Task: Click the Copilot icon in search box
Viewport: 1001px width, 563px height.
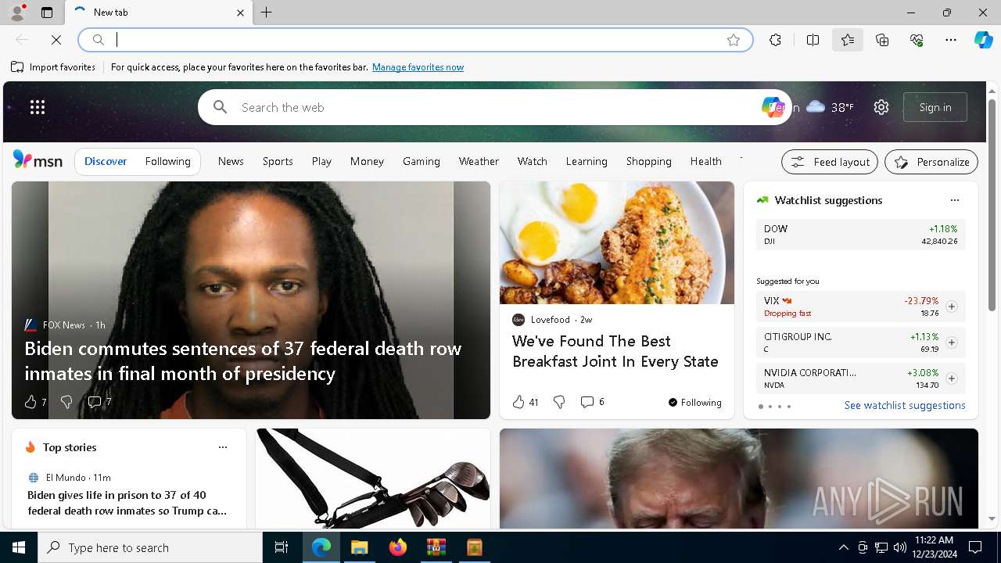Action: click(x=772, y=107)
